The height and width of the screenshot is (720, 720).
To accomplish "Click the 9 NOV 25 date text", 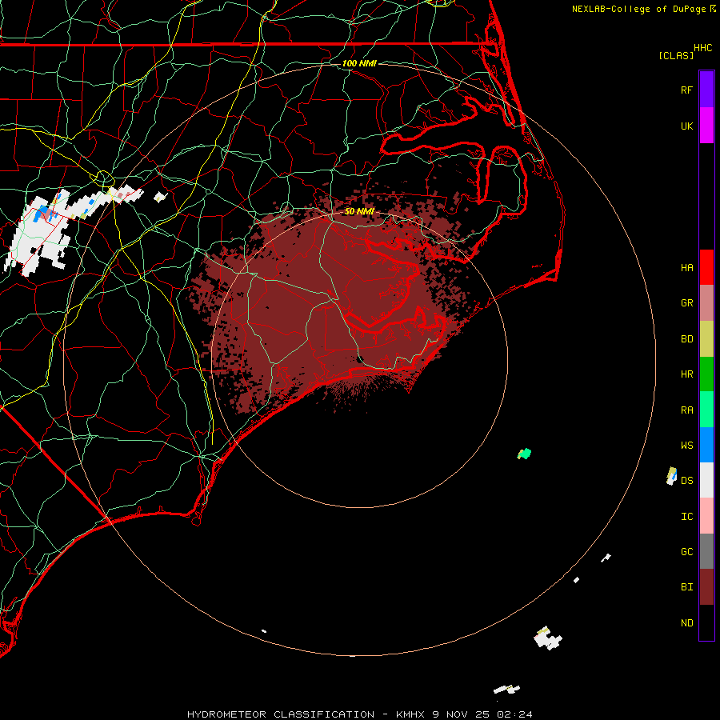I will [x=461, y=714].
